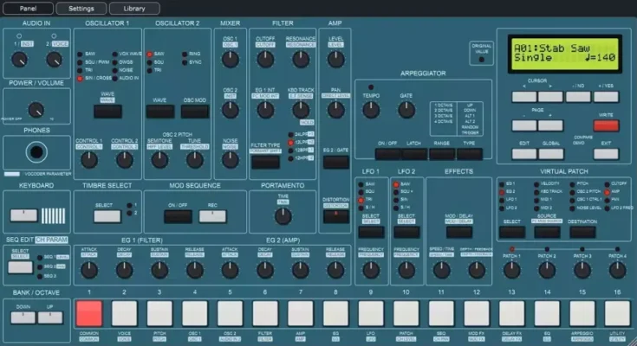Select SAW waveform in Oscillator 1
Image resolution: width=637 pixels, height=346 pixels.
tap(80, 54)
